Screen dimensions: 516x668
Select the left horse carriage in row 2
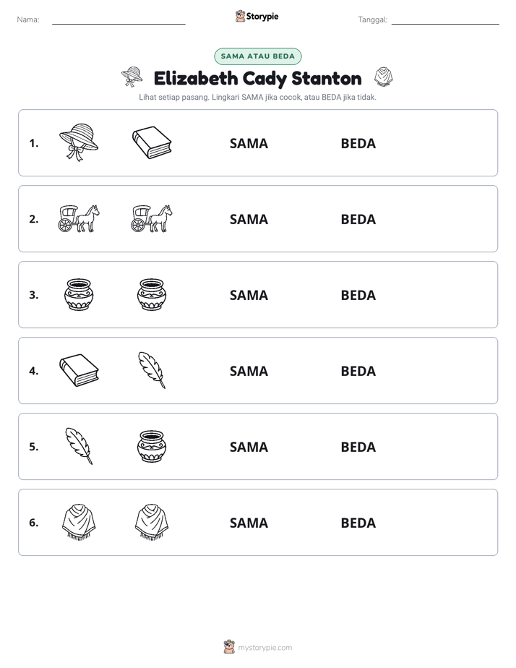coord(79,218)
